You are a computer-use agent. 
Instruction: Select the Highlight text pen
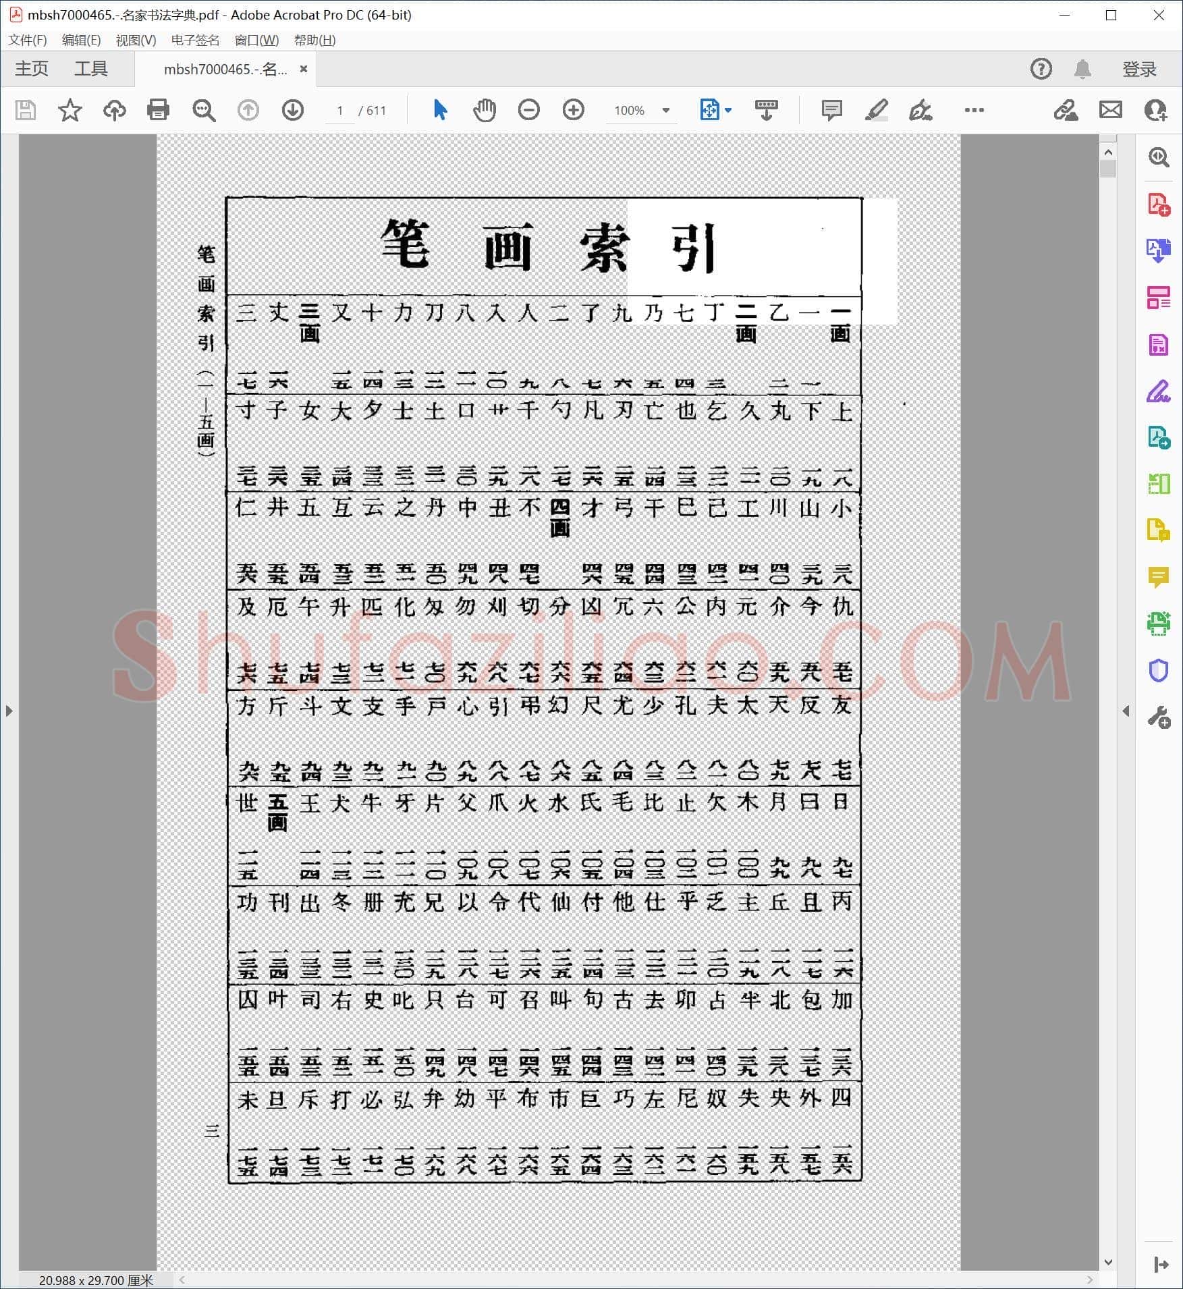pyautogui.click(x=876, y=110)
